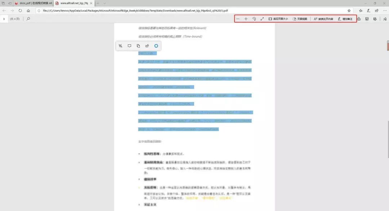The height and width of the screenshot is (211, 389).
Task: Open PDF search with the magnifier icon
Action: tap(28, 19)
